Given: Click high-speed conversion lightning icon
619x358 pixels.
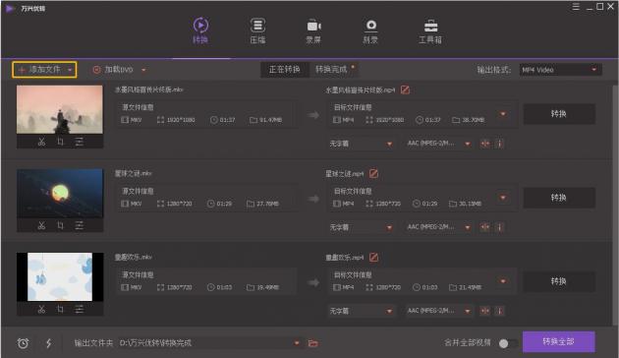Looking at the screenshot, I should coord(48,343).
